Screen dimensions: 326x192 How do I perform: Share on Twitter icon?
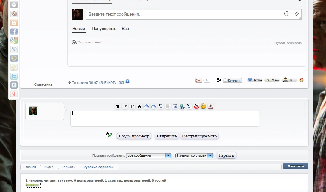pyautogui.click(x=14, y=76)
